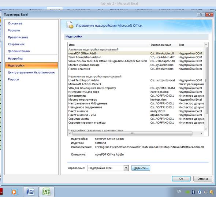Select the Мастер суммирования add-in
Screen dimensions: 216x197
point(135,65)
